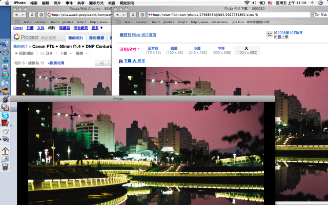Launch Safari from the Dock
Screen dimensions: 328x205
pyautogui.click(x=5, y=52)
